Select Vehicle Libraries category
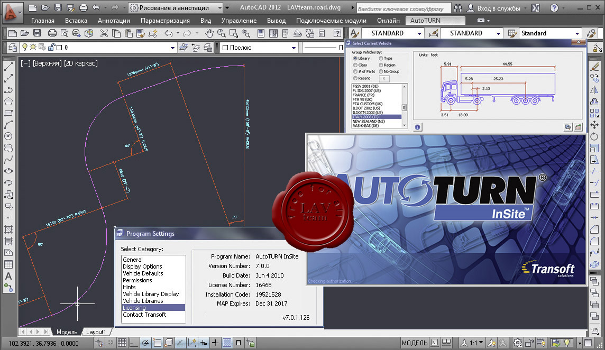The width and height of the screenshot is (605, 350). click(x=143, y=301)
